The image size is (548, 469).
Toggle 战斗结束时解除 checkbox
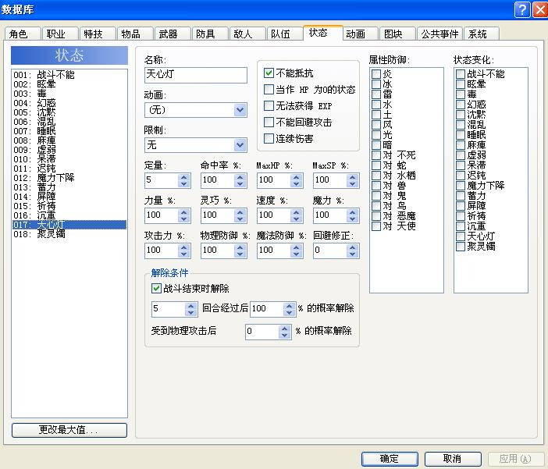156,288
